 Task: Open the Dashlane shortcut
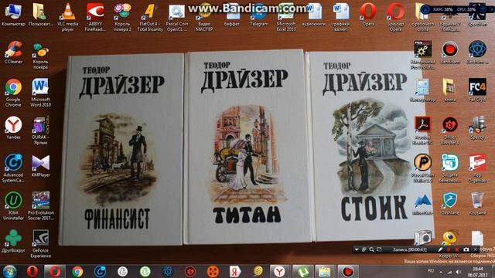click(x=450, y=204)
